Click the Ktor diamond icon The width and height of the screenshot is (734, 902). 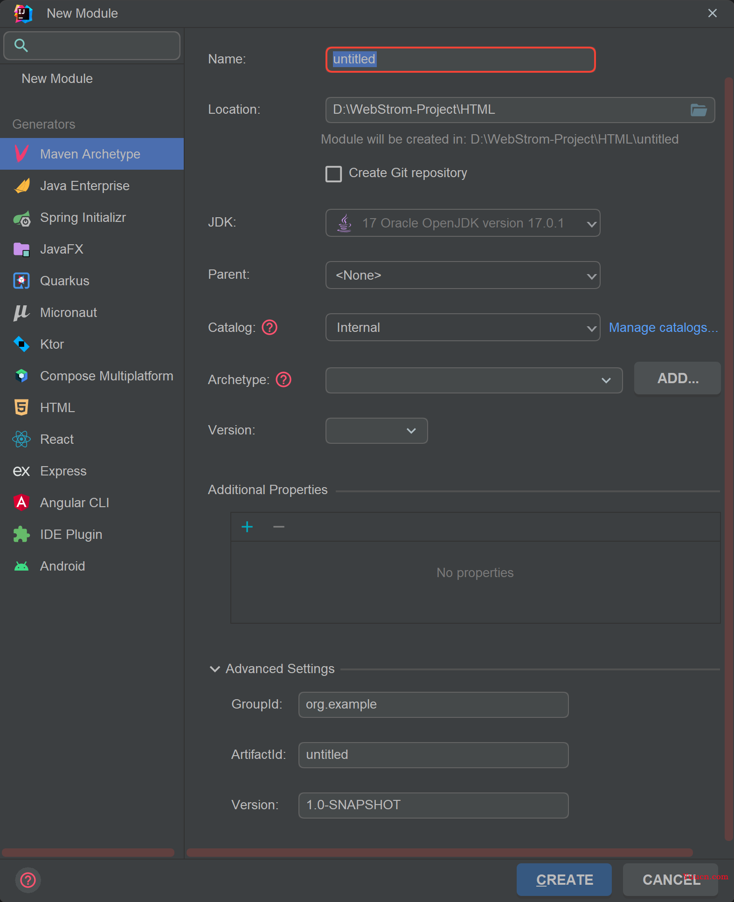(21, 344)
